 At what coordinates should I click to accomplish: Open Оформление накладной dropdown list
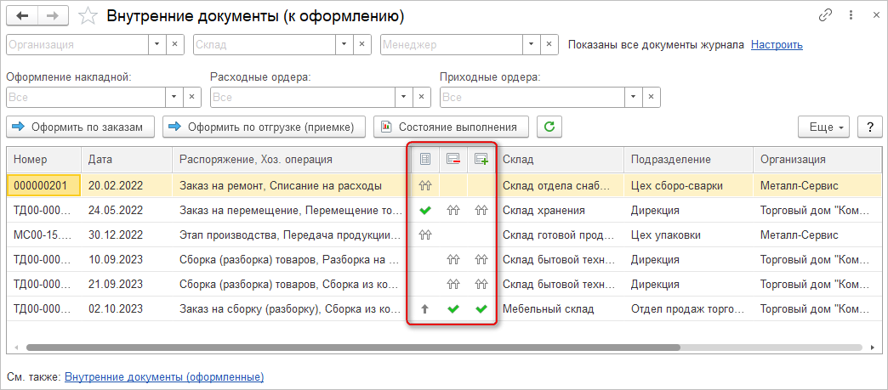(174, 97)
